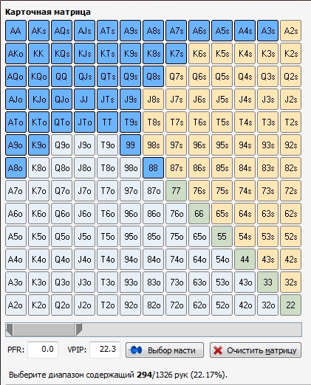Viewport: 311px width, 385px height.
Task: Toggle the QJs hand cell
Action: [x=84, y=77]
